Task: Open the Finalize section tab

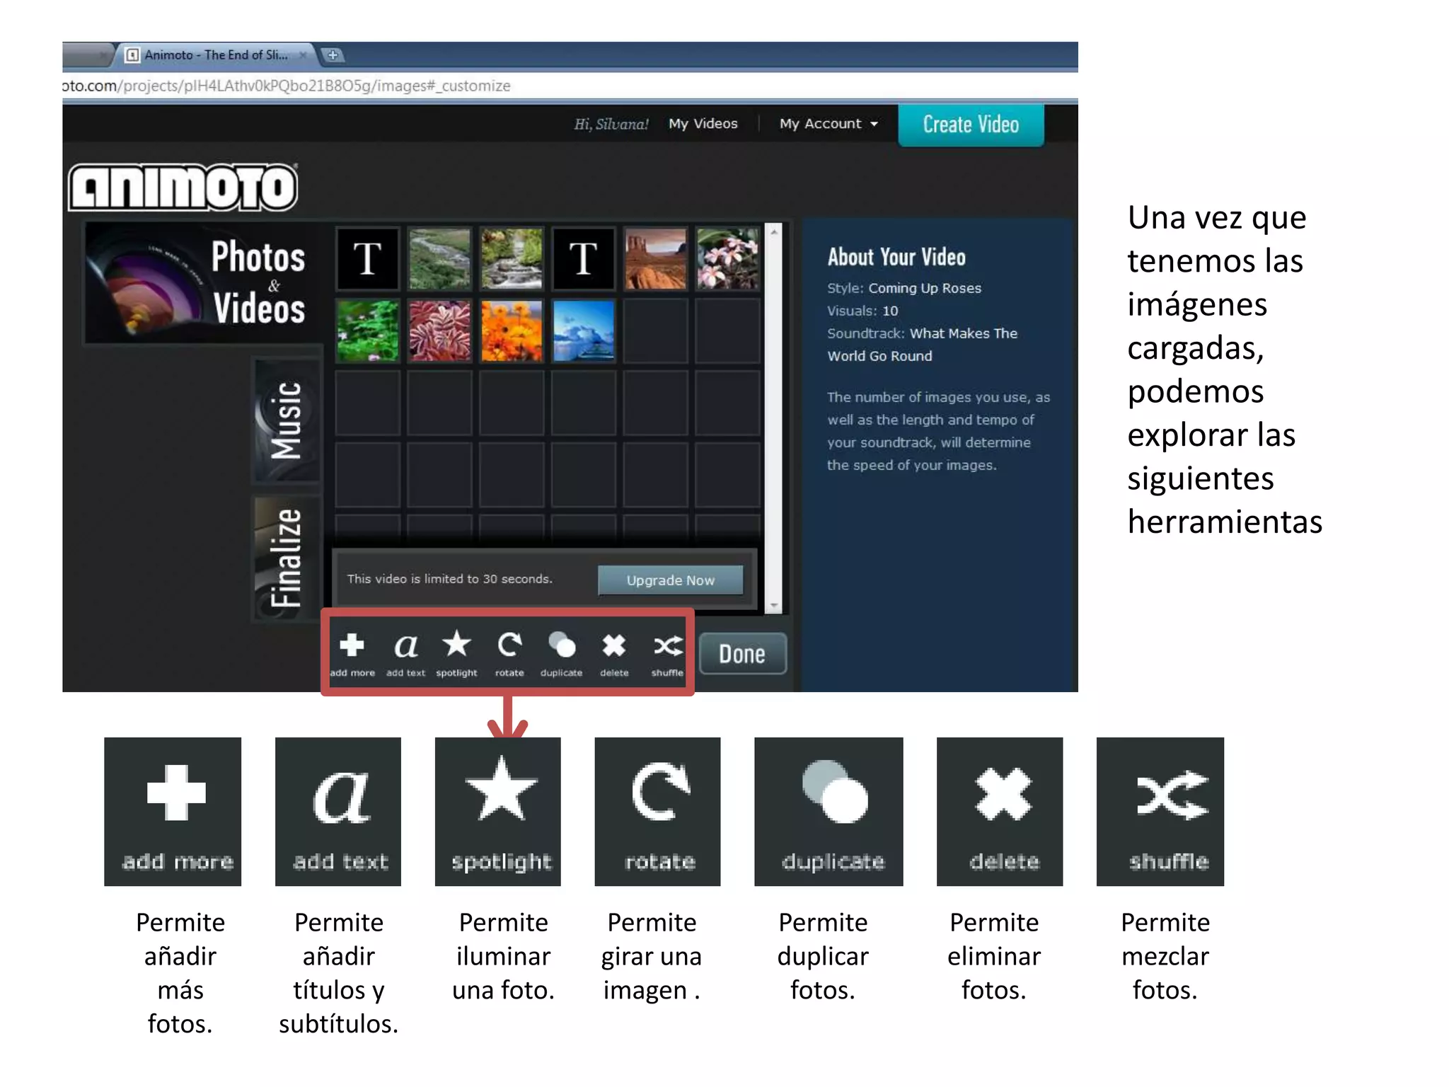Action: (x=287, y=558)
